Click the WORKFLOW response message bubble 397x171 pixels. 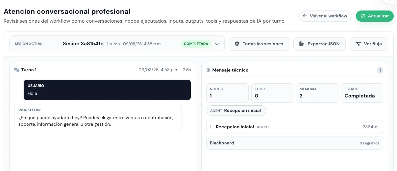point(98,118)
